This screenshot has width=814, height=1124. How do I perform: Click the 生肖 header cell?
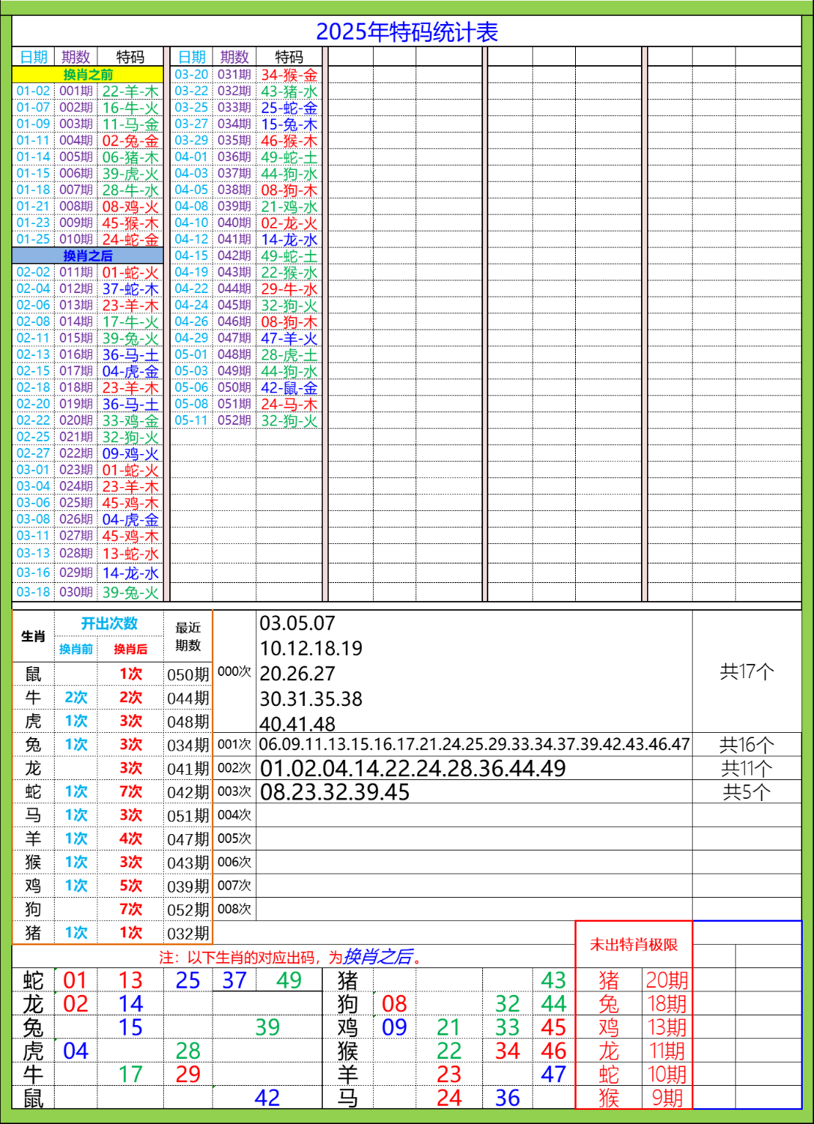pos(32,635)
